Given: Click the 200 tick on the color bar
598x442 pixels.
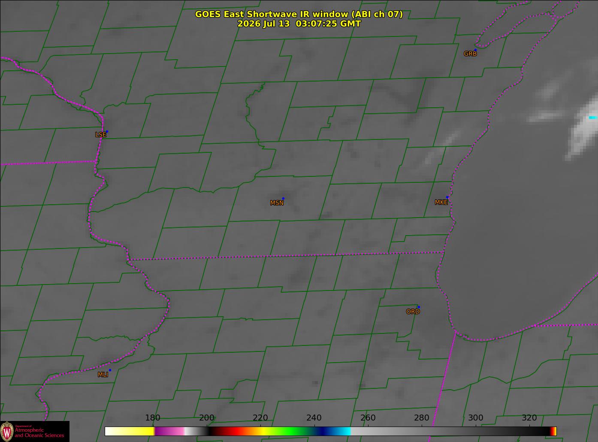Looking at the screenshot, I should pyautogui.click(x=207, y=418).
